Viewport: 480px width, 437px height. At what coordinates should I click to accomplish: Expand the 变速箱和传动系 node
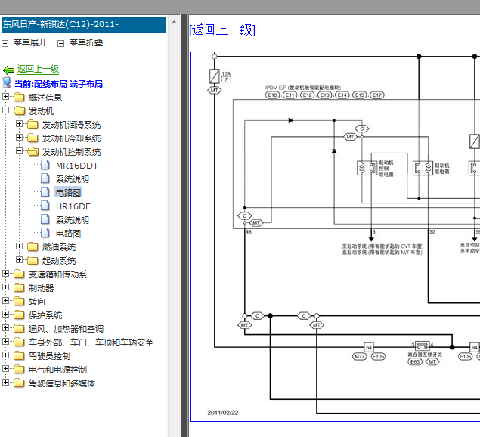point(5,273)
